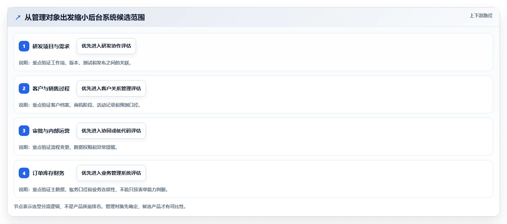Click the description about 工作项、版本、测试和发布
Image resolution: width=507 pixels, height=224 pixels.
click(75, 63)
